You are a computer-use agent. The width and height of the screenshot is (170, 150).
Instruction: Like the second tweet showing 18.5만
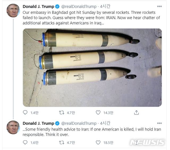[98, 143]
